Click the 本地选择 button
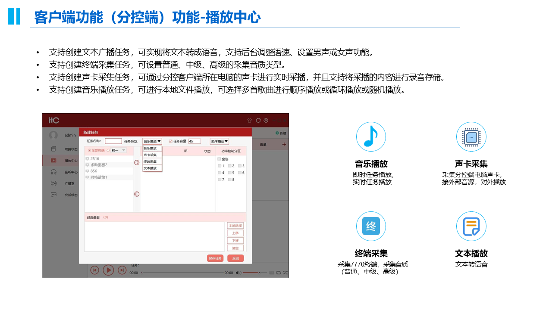This screenshot has height=310, width=552. click(x=235, y=226)
